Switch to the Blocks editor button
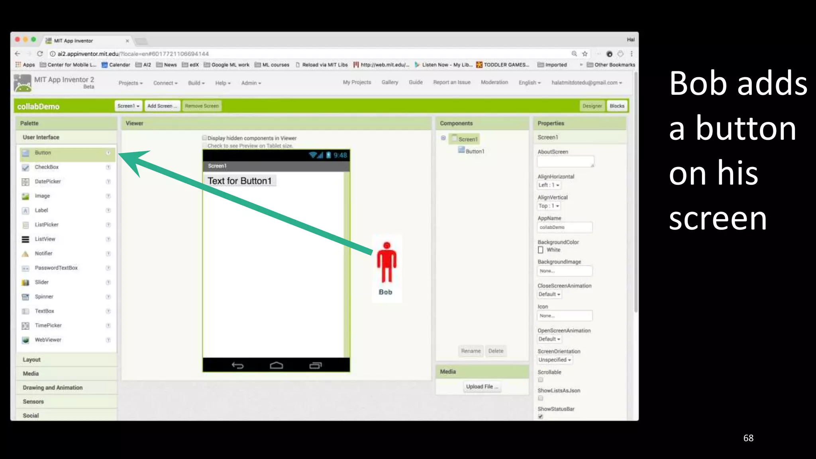The image size is (816, 459). (617, 106)
